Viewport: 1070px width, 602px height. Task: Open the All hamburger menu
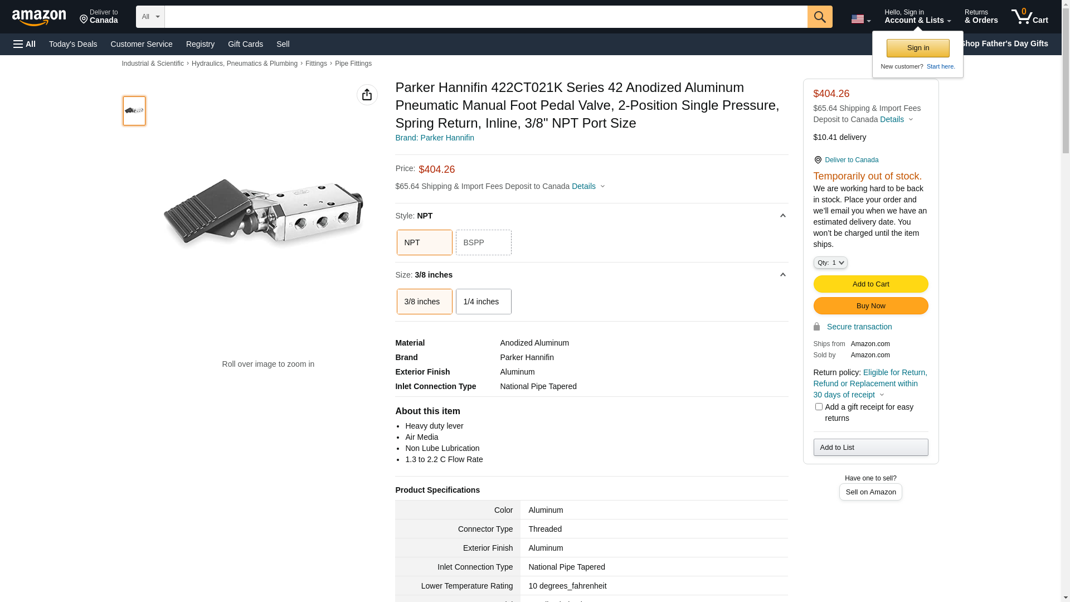(25, 44)
